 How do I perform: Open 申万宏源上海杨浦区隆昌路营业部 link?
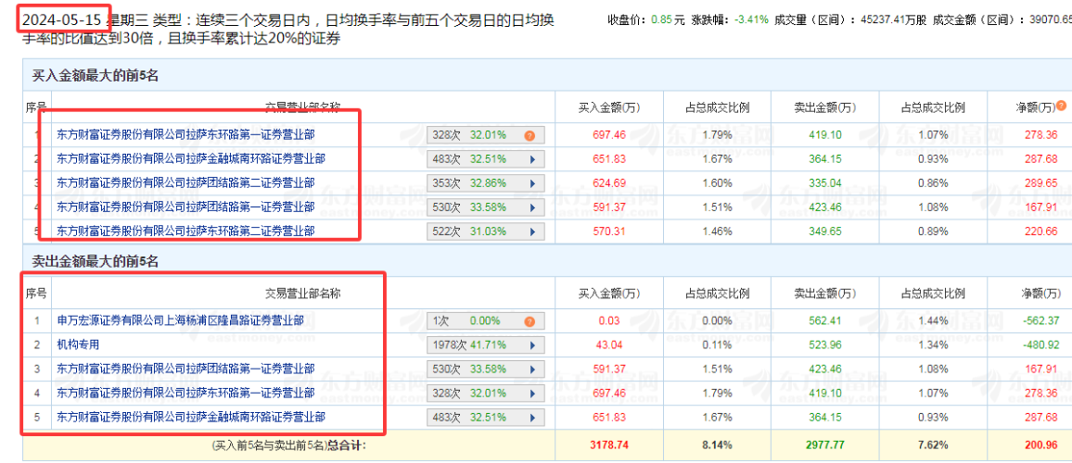point(181,320)
